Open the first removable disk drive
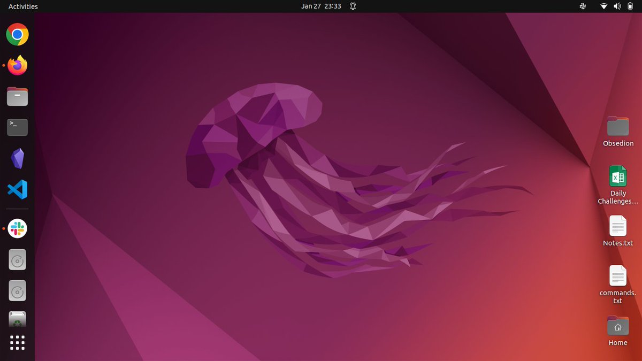The height and width of the screenshot is (361, 642). [x=17, y=259]
